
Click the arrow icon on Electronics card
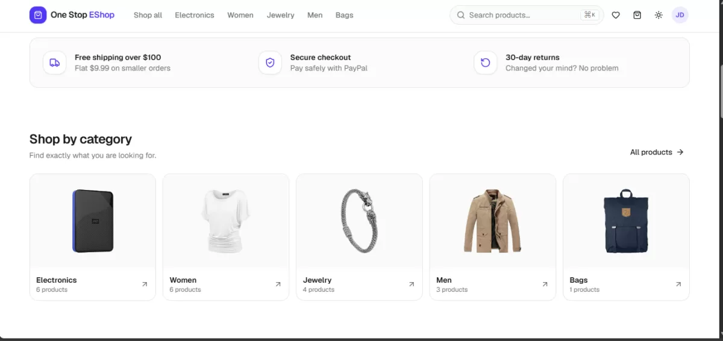pyautogui.click(x=145, y=284)
